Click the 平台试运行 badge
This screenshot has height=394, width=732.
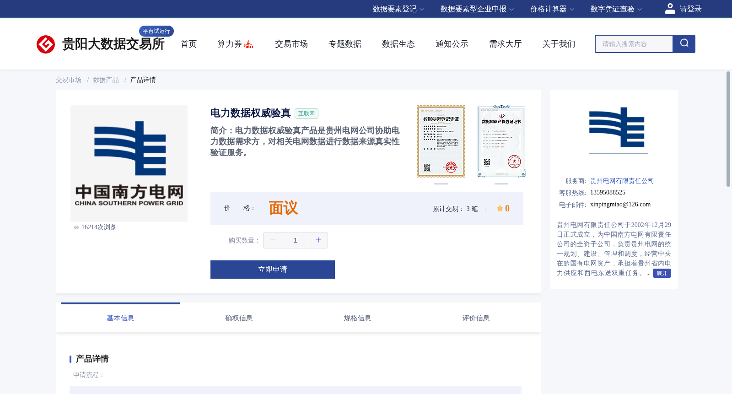(x=156, y=31)
